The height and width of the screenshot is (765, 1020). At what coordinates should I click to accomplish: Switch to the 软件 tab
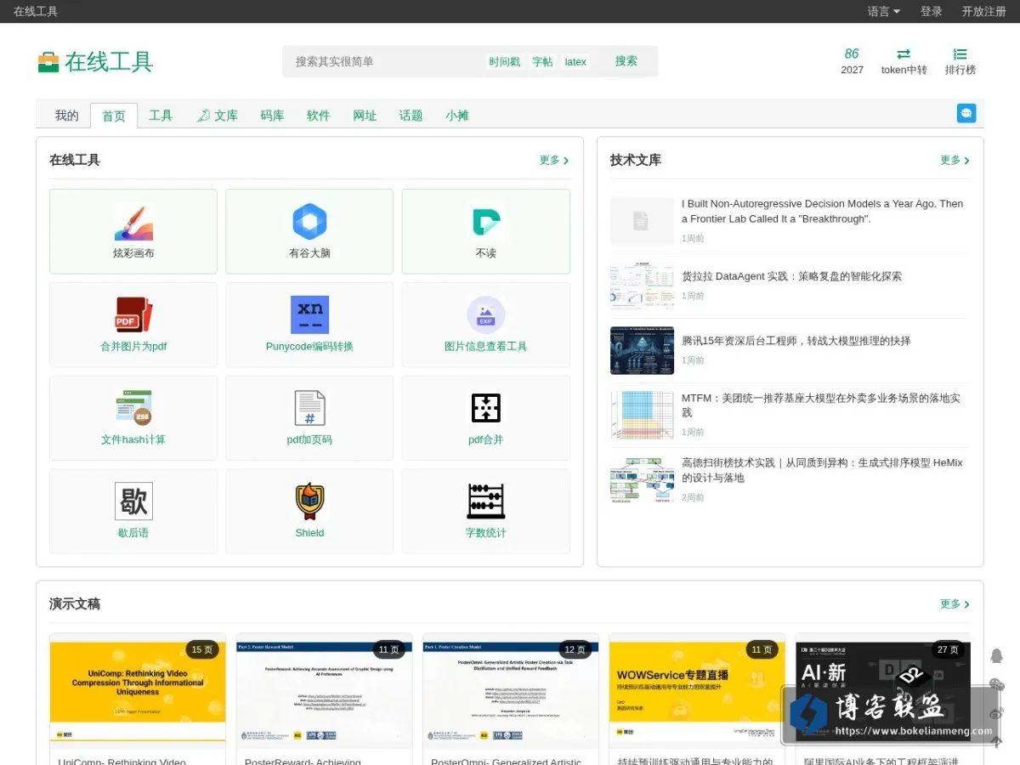pyautogui.click(x=319, y=116)
